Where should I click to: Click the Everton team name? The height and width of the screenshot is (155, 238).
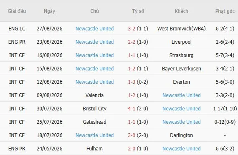point(181,82)
